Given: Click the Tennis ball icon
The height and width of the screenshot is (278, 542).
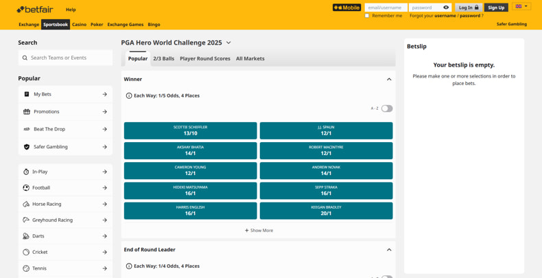Looking at the screenshot, I should tap(26, 268).
